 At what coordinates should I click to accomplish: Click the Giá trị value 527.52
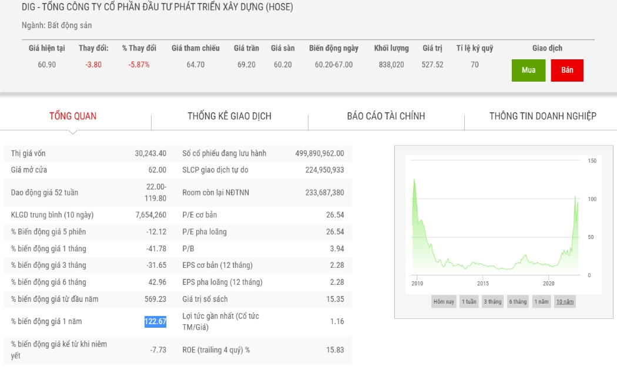click(432, 65)
